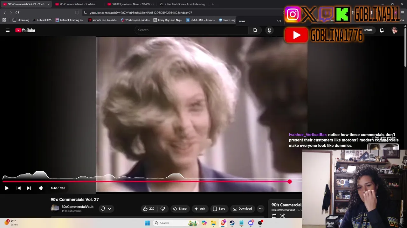This screenshot has width=407, height=228.
Task: Click the video title 90's Commercials Vol. 27
Action: [75, 199]
